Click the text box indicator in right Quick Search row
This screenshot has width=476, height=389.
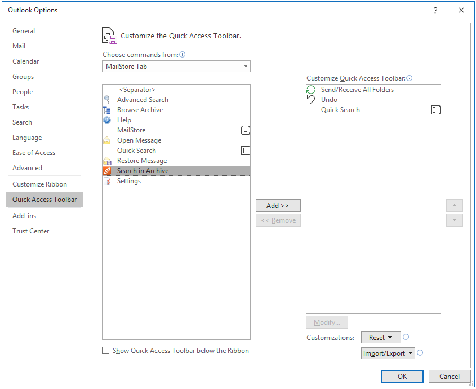pyautogui.click(x=435, y=110)
